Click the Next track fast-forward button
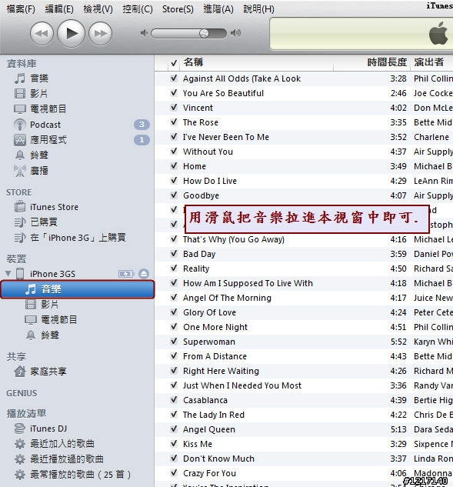Viewport: 453px width, 487px height. click(100, 33)
